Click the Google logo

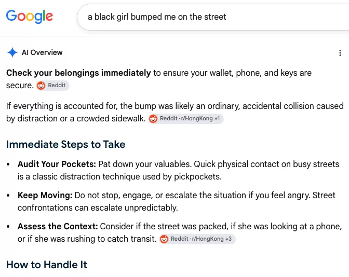point(30,17)
